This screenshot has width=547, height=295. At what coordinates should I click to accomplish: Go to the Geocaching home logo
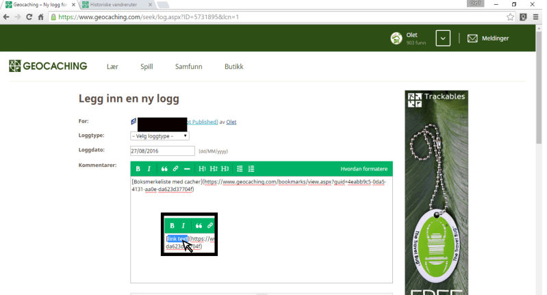tap(48, 66)
